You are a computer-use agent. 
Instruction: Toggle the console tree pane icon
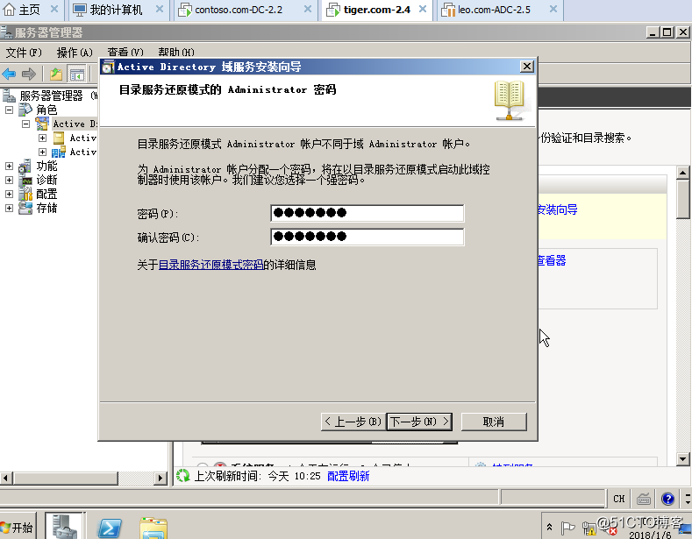pyautogui.click(x=77, y=74)
